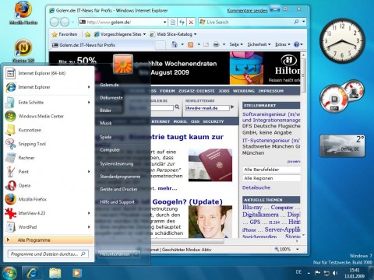Viewport: 374px width, 280px height.
Task: Open the 100% zoom level control
Action: coord(287,250)
